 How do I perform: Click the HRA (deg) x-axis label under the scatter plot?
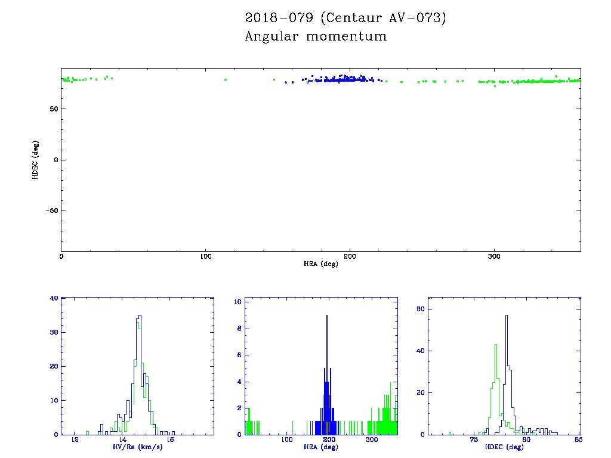[320, 264]
